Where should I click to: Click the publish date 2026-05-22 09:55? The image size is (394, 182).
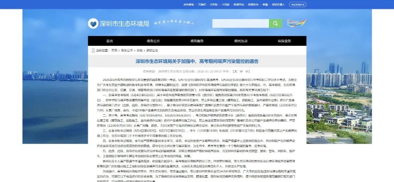pyautogui.click(x=209, y=71)
